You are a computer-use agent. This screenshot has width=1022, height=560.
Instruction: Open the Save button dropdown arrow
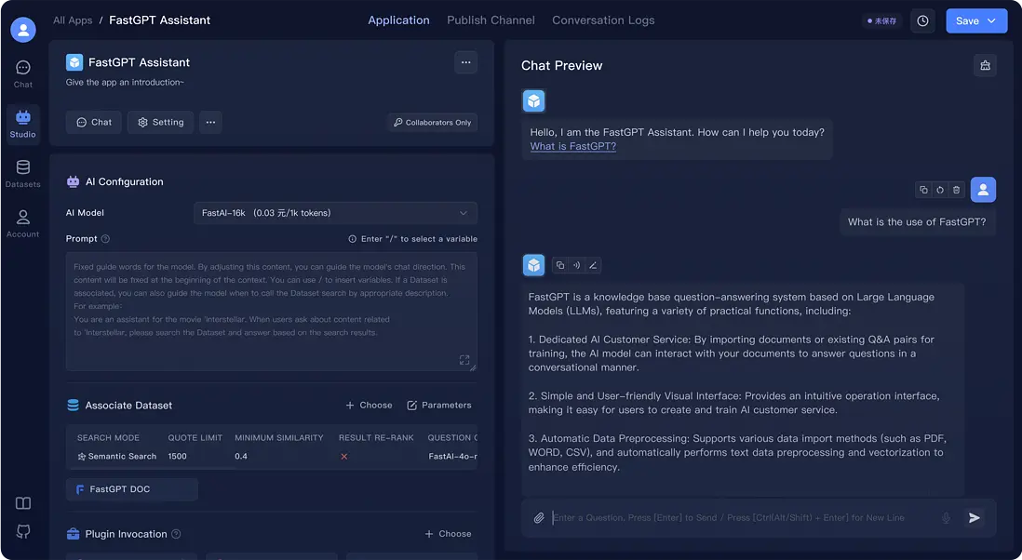[x=991, y=20]
